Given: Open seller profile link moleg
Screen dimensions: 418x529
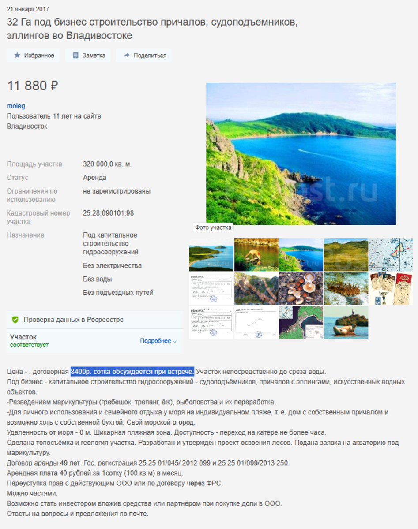Looking at the screenshot, I should tap(16, 106).
